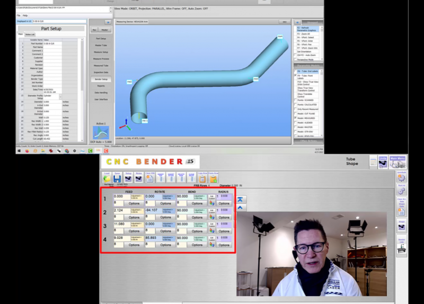
Task: Click row 3 Edit Custom shapes icon
Action: (x=211, y=228)
